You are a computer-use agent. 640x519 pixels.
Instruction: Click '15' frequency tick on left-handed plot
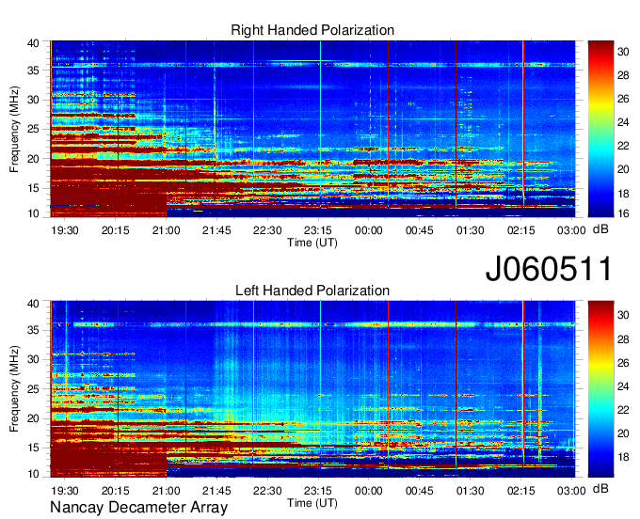coord(33,448)
